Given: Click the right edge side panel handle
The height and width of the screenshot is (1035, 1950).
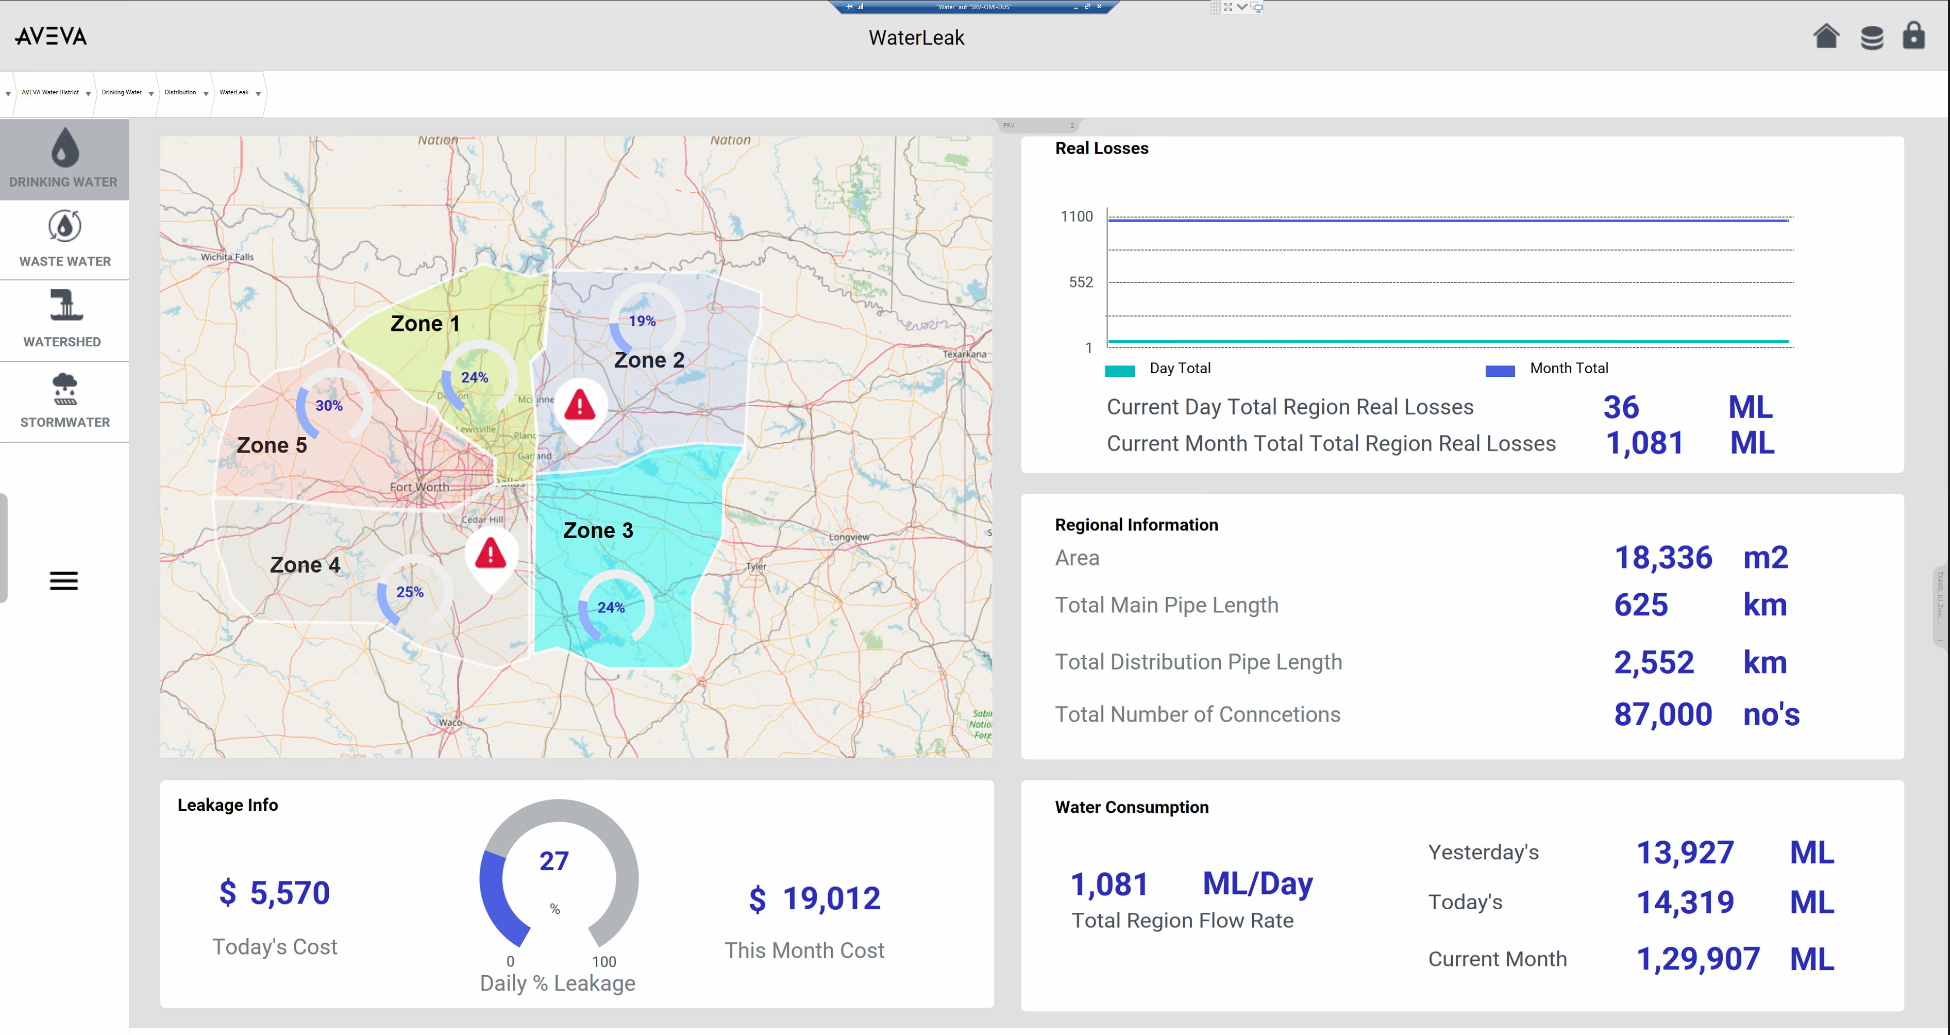Looking at the screenshot, I should pos(1941,606).
